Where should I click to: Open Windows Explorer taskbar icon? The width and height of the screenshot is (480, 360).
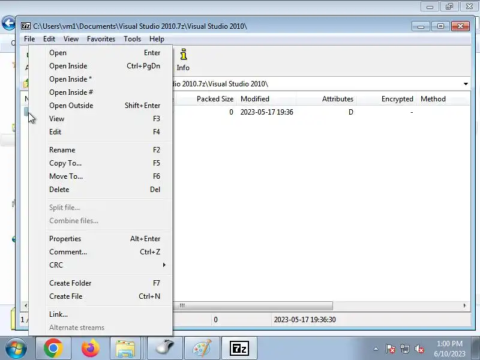125,348
